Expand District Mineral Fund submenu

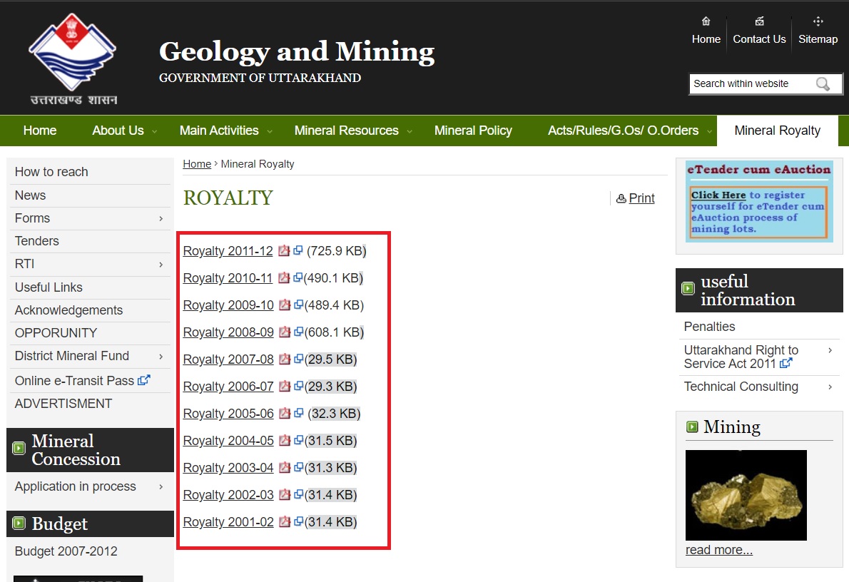pyautogui.click(x=161, y=357)
